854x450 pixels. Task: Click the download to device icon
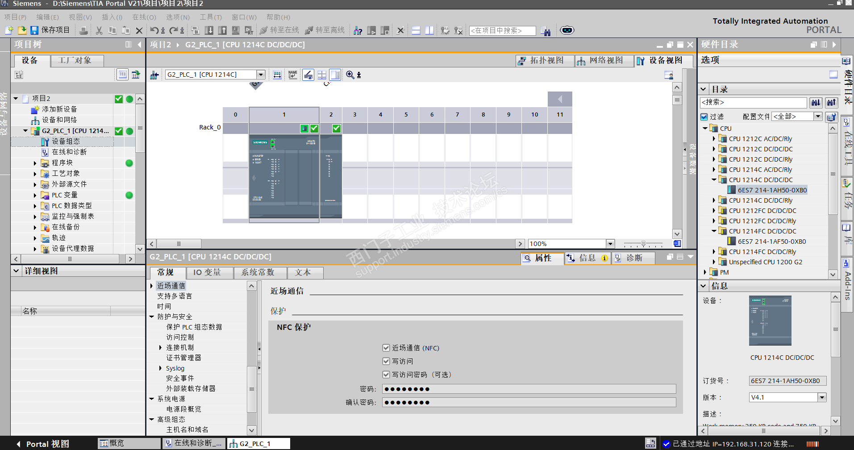tap(209, 30)
